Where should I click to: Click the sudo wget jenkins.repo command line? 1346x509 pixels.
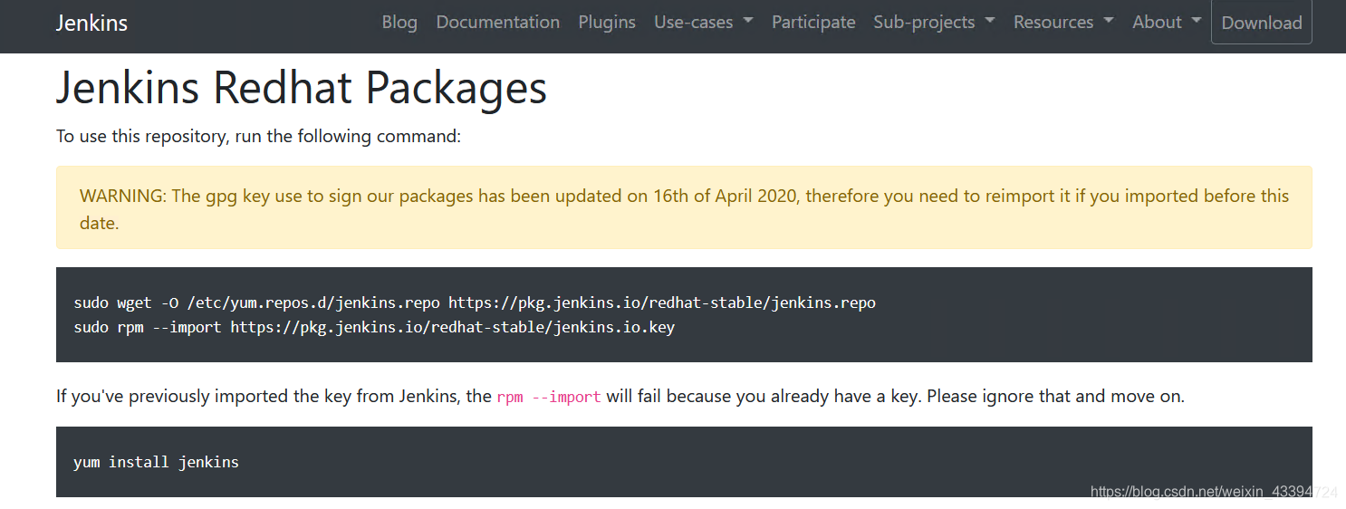click(x=475, y=303)
